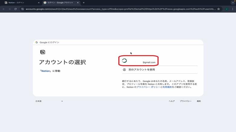Close the Google account tab

(78, 3)
